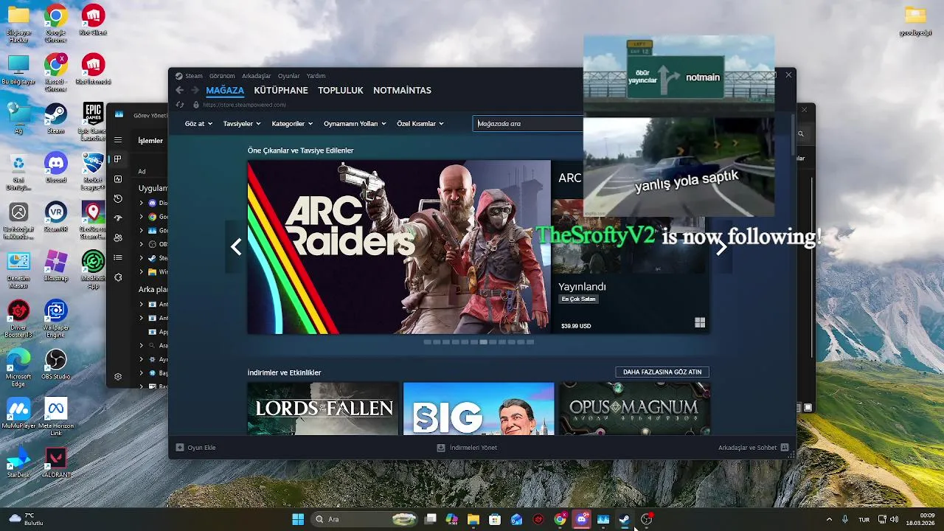Click Oyun Ekle at bottom left
The width and height of the screenshot is (944, 531).
point(195,448)
